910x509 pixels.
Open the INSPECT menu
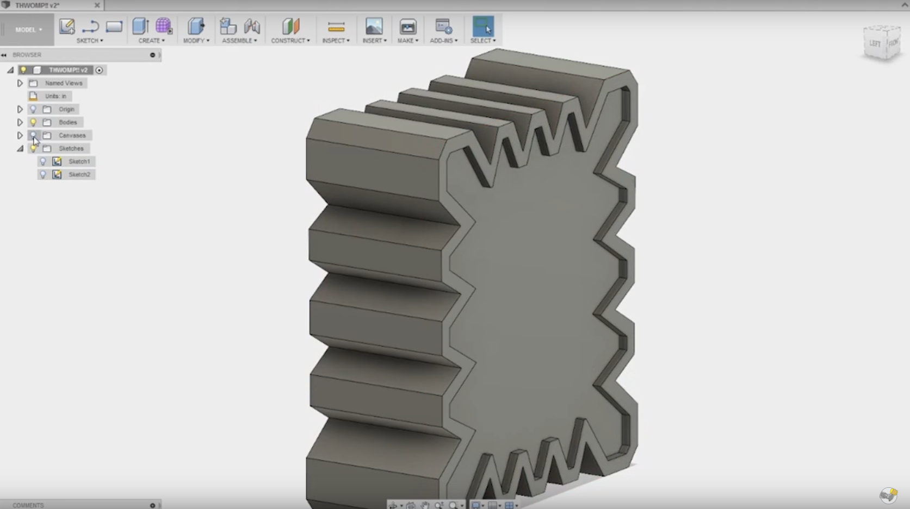coord(336,41)
